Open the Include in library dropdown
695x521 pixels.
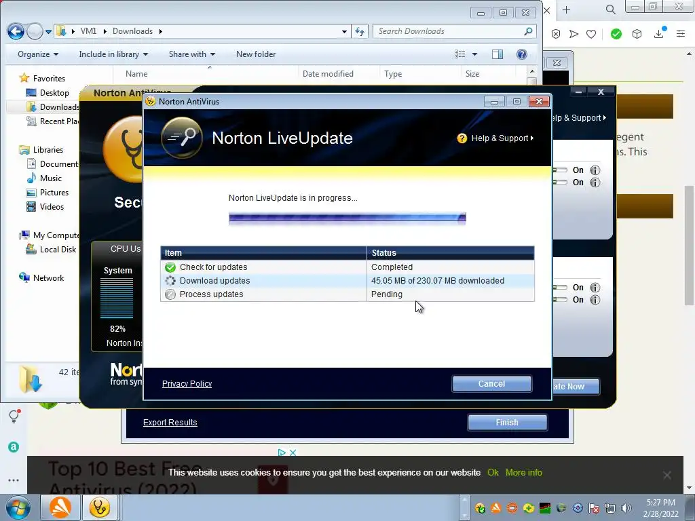coord(113,54)
